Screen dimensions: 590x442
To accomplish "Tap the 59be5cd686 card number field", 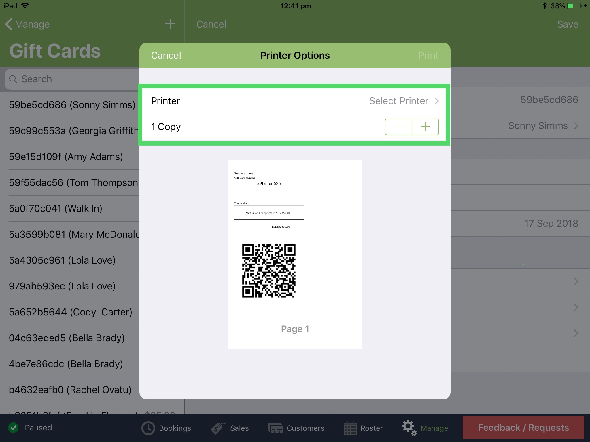I will click(549, 100).
